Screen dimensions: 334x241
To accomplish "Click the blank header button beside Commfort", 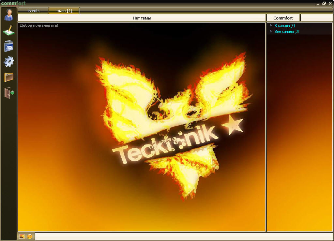I will 316,18.
